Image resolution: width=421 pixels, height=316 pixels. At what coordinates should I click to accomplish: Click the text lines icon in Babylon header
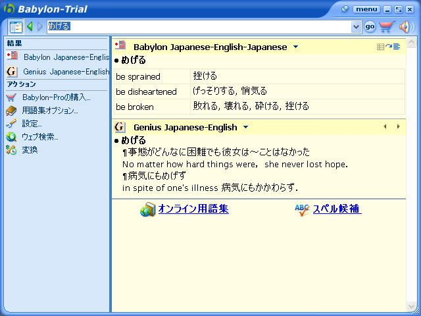(x=397, y=47)
